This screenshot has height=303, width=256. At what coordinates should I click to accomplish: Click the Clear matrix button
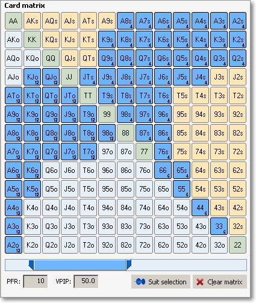220,282
